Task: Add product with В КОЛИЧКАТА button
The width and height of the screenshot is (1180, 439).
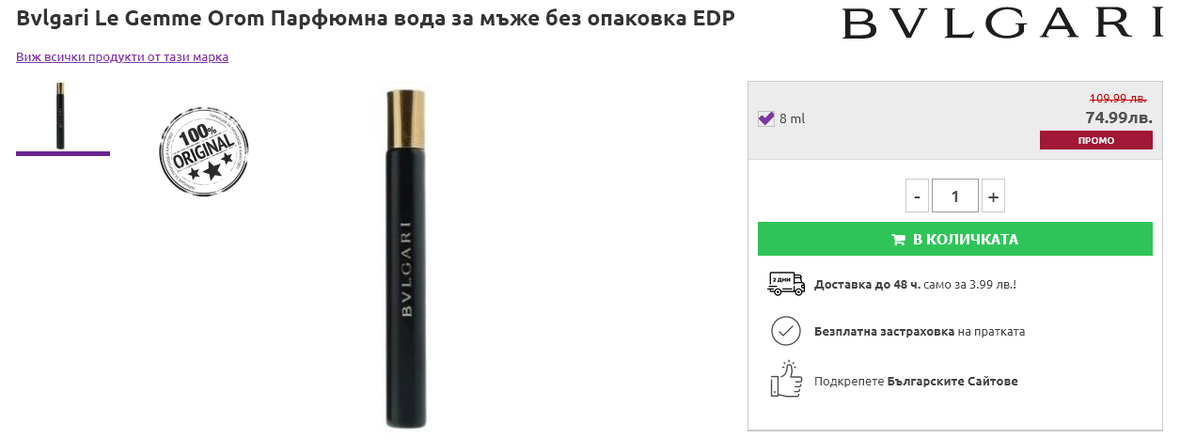Action: point(955,239)
